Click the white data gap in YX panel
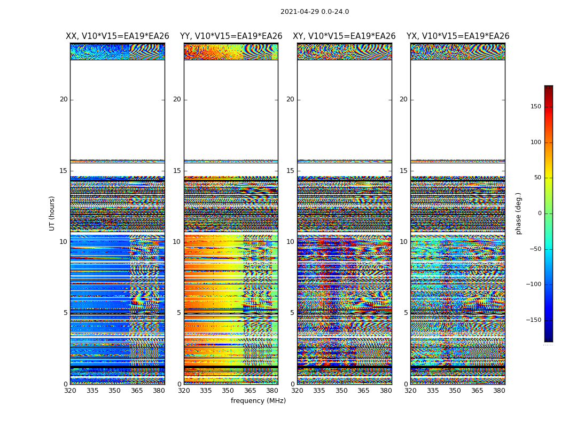 click(x=457, y=109)
